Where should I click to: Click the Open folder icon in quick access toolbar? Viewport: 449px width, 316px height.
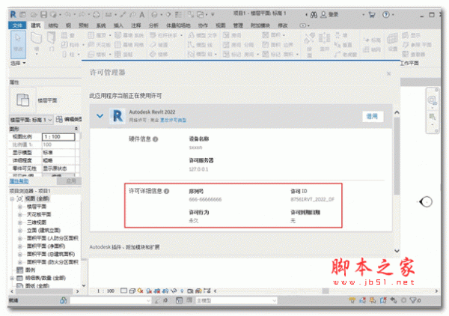(34, 14)
